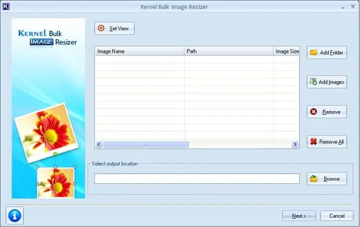This screenshot has height=227, width=360.
Task: Click the Add Folder button
Action: coord(327,52)
